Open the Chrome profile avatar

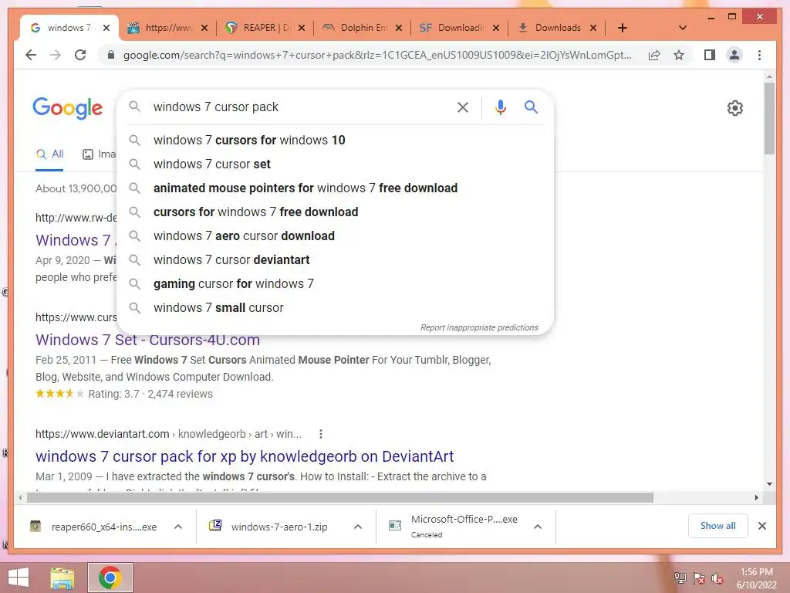tap(734, 55)
